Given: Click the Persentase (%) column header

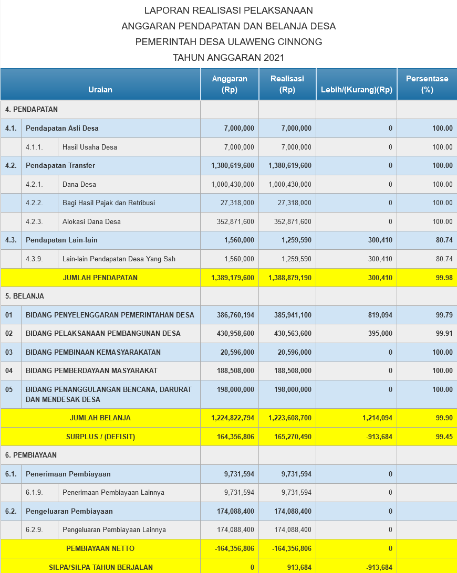Looking at the screenshot, I should [427, 84].
